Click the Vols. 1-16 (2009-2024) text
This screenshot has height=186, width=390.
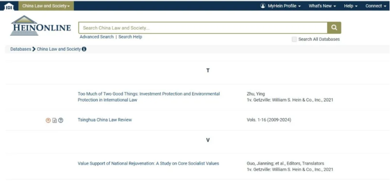click(269, 120)
